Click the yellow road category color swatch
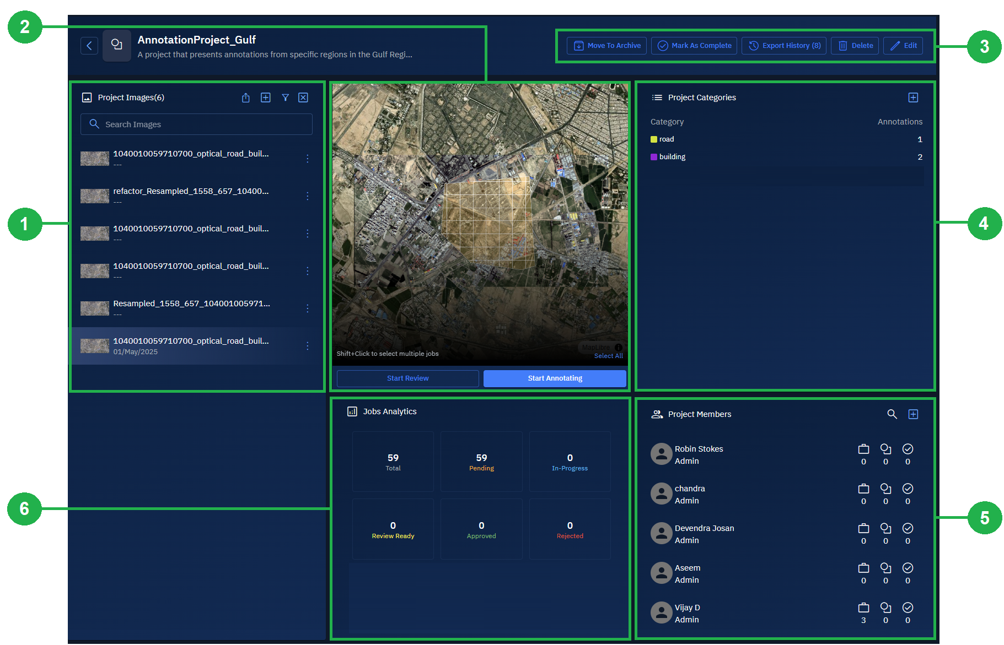Screen dimensions: 1004x645 pyautogui.click(x=654, y=139)
